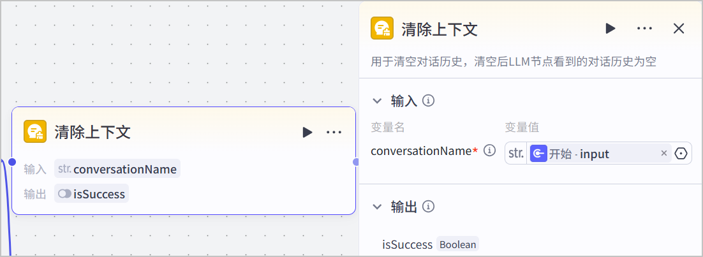The width and height of the screenshot is (703, 257).
Task: Select the isSuccess output tag in node
Action: (91, 194)
